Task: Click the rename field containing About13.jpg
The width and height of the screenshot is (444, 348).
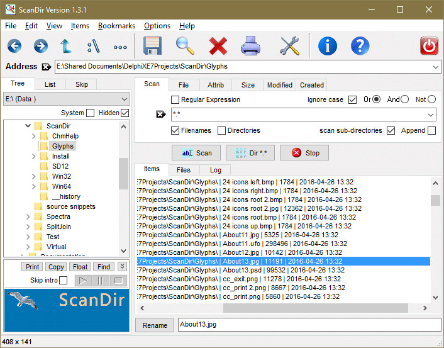Action: coord(309,325)
